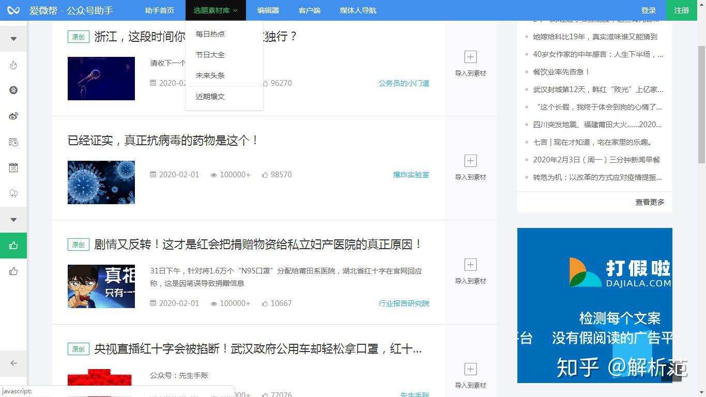The width and height of the screenshot is (706, 397).
Task: Select 近期爆文 from dropdown
Action: click(x=210, y=97)
